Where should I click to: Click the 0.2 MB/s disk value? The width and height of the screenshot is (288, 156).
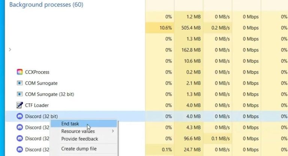220,28
